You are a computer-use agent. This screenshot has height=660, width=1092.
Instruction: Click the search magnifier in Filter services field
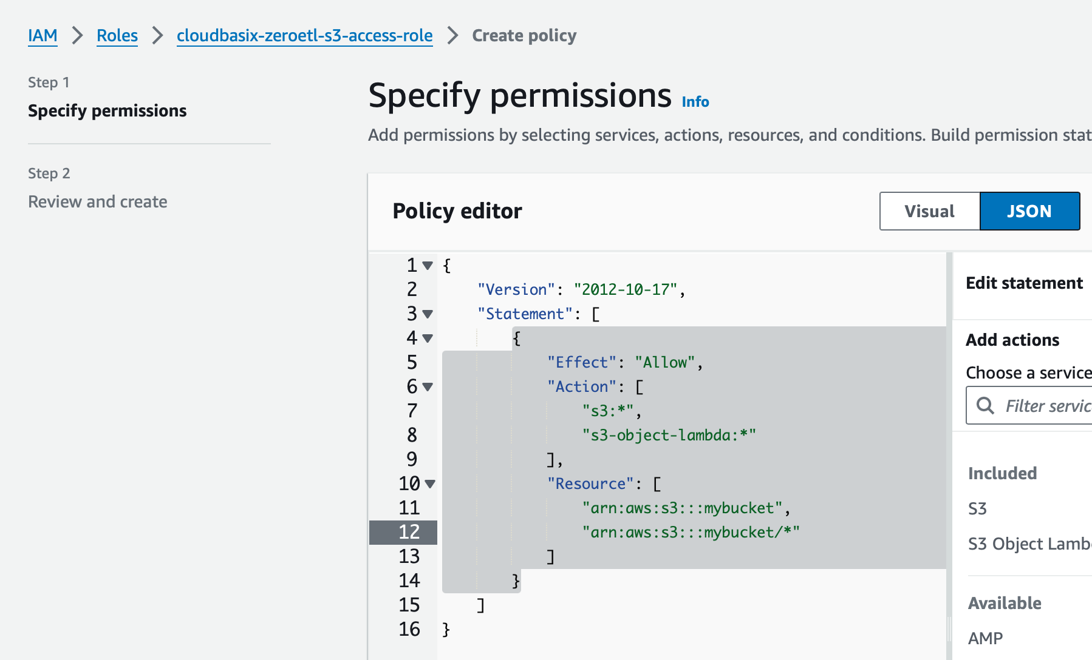985,405
